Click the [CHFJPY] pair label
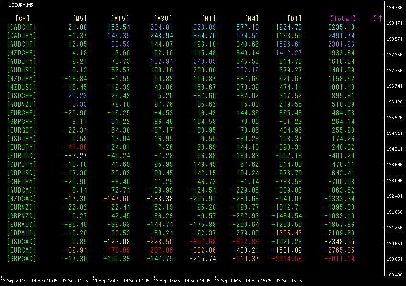406x286 pixels. click(x=21, y=181)
